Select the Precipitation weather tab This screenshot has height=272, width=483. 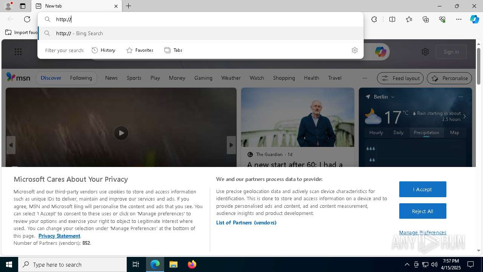pyautogui.click(x=426, y=133)
